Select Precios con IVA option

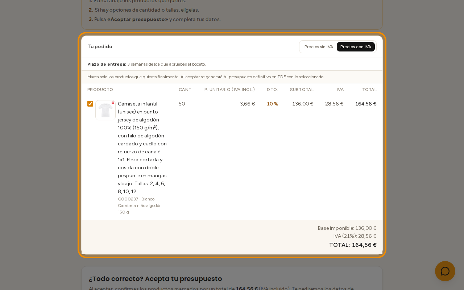click(356, 47)
